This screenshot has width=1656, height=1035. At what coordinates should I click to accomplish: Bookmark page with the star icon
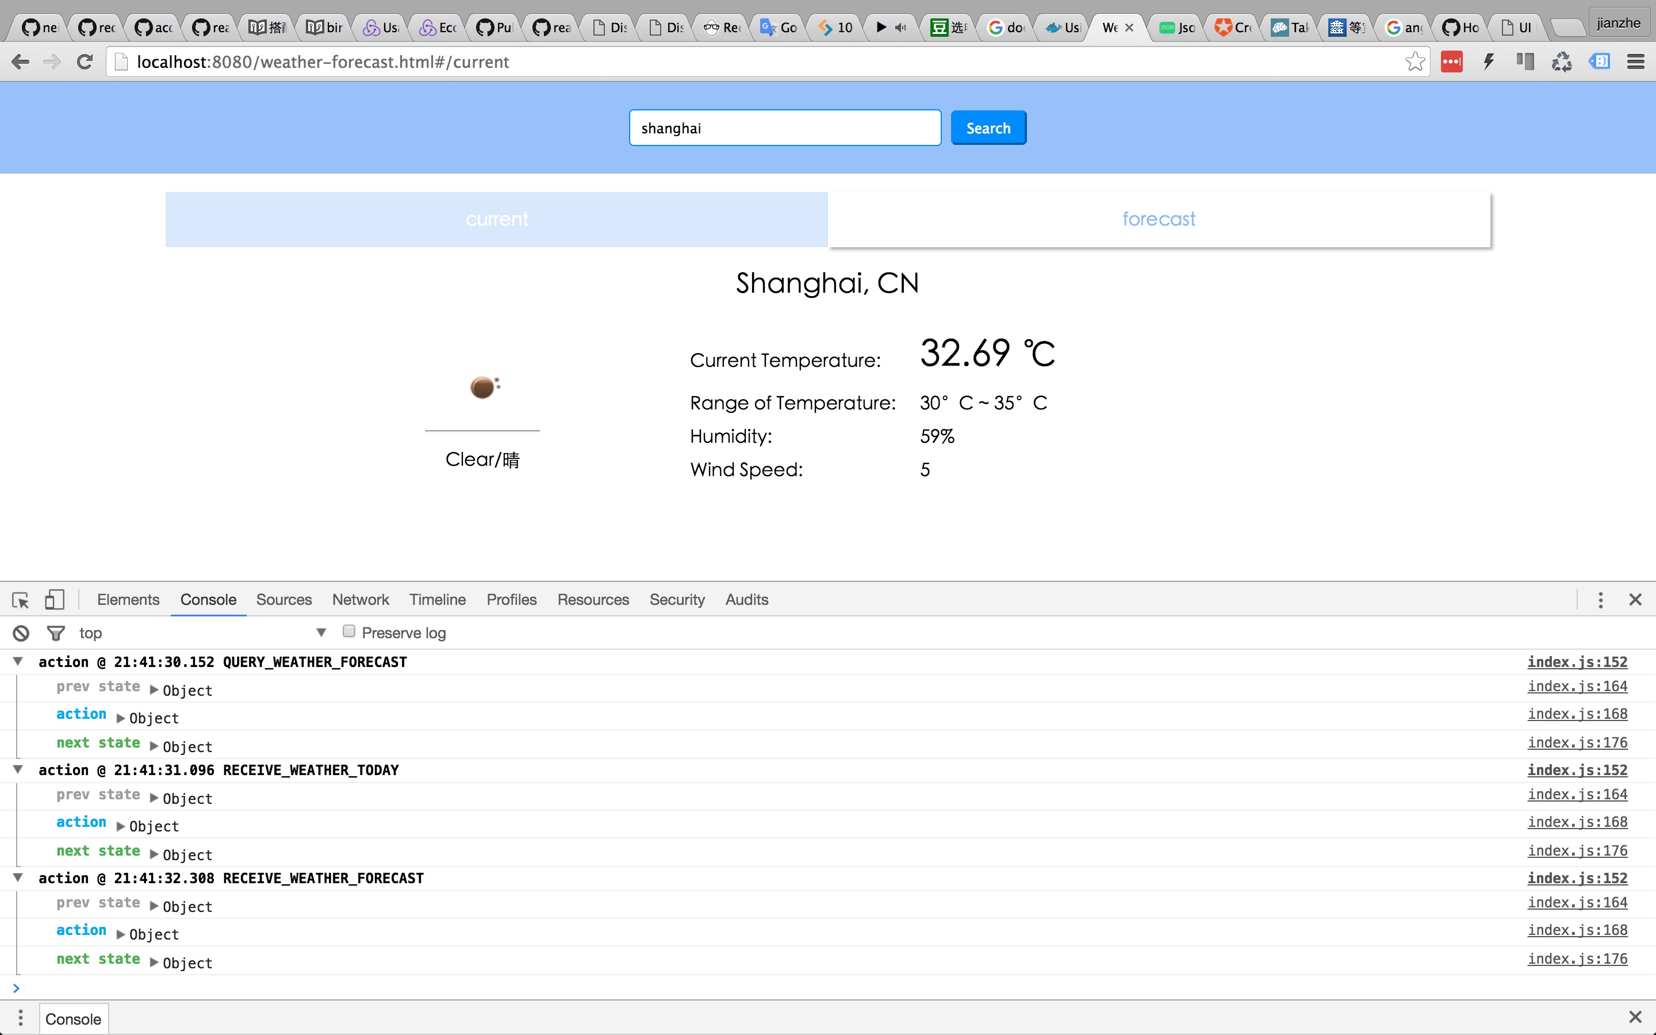pyautogui.click(x=1414, y=62)
